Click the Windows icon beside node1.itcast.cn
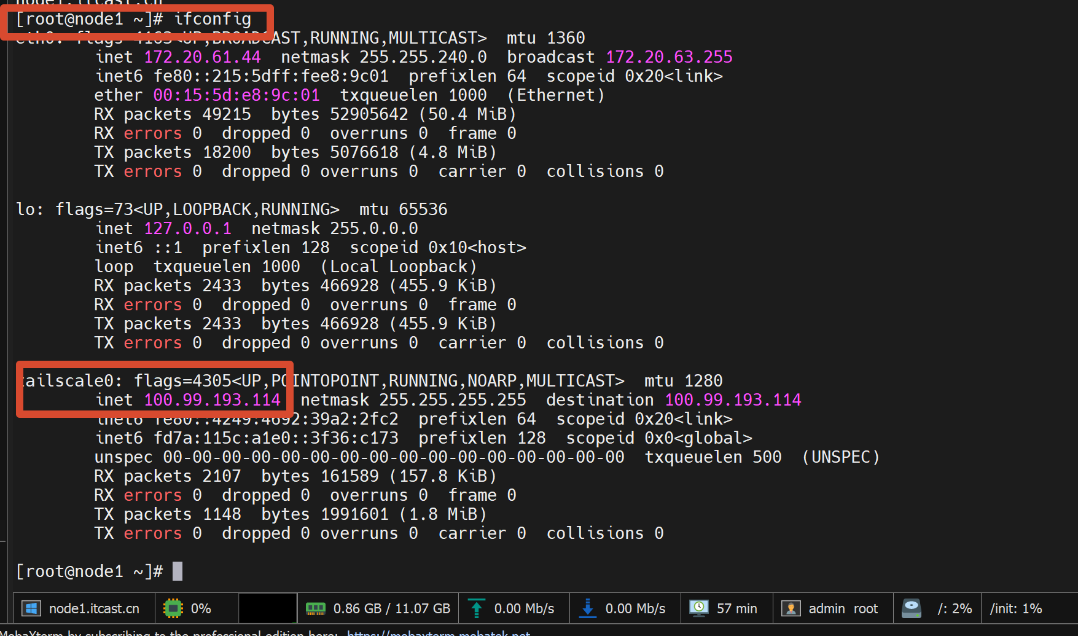The width and height of the screenshot is (1078, 636). pyautogui.click(x=31, y=608)
